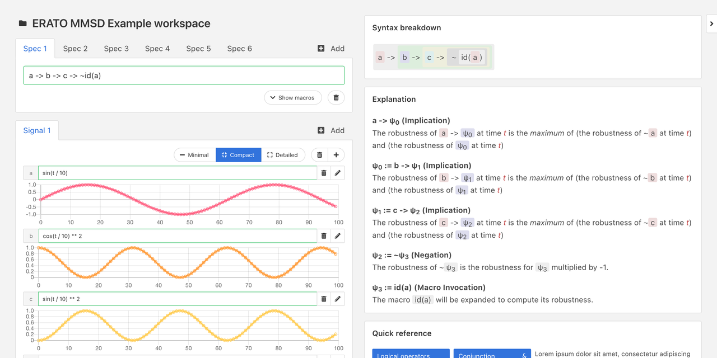Delete Spec 1 using the trash icon
This screenshot has height=358, width=717.
(x=336, y=97)
